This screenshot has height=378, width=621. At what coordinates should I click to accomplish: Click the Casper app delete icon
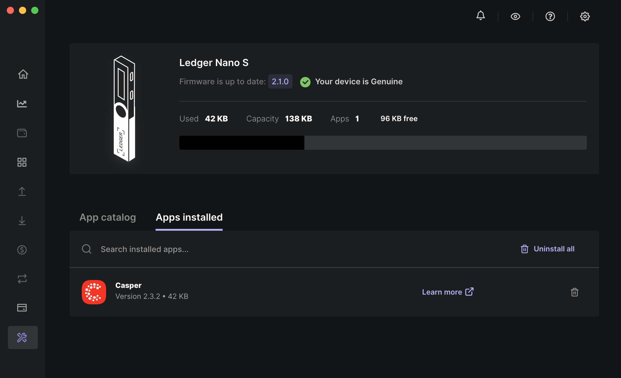point(574,292)
